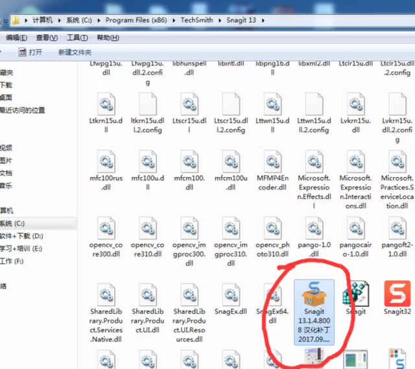Select the Snagit registry file icon
415x369 pixels.
[356, 292]
